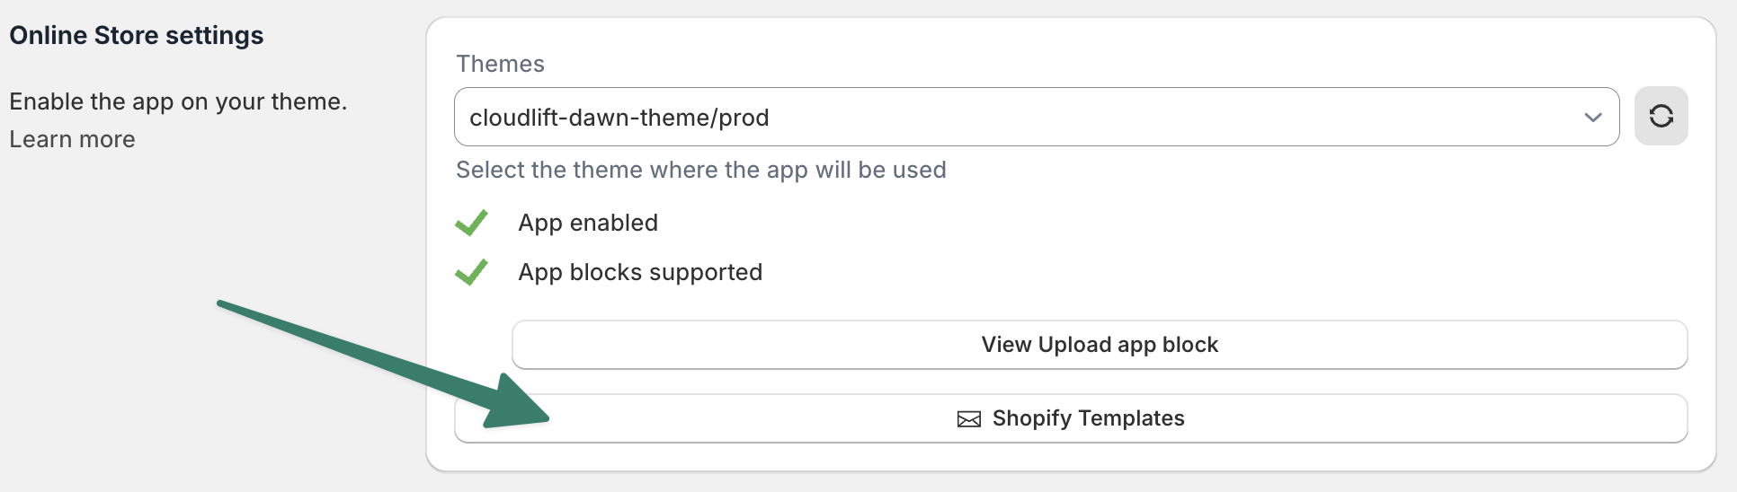Viewport: 1737px width, 492px height.
Task: Click the envelope icon on Shopify Templates
Action: click(968, 419)
